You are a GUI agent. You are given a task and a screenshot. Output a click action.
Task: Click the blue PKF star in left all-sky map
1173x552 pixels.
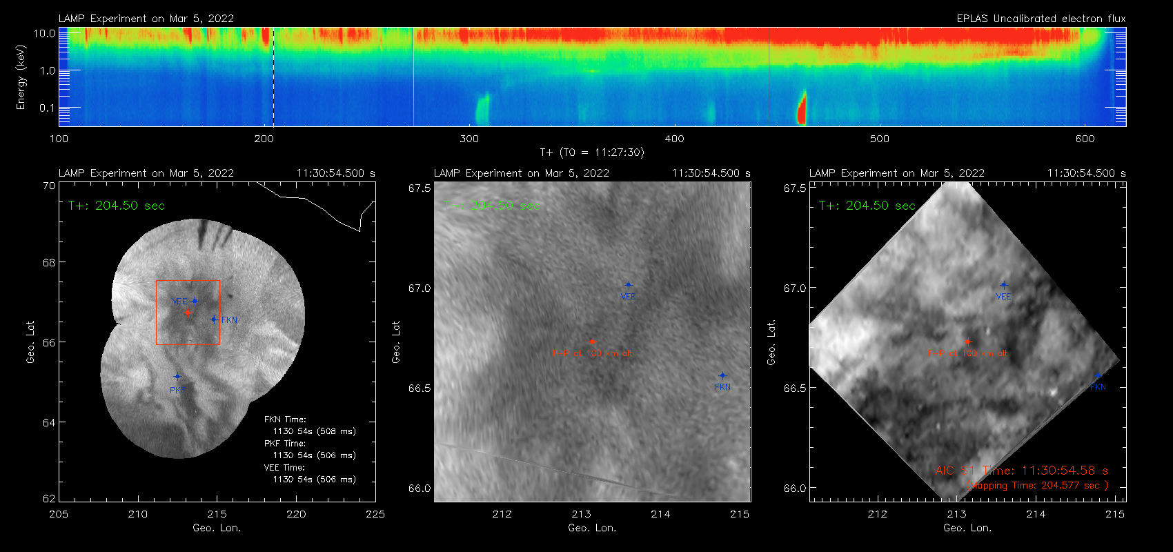pyautogui.click(x=177, y=377)
